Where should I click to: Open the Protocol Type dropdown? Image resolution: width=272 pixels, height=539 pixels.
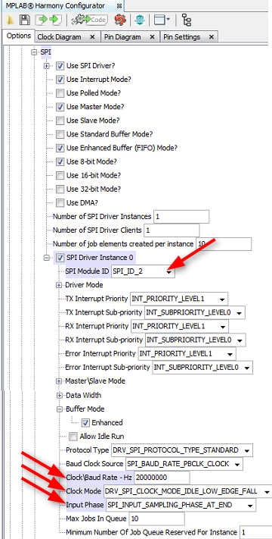(x=182, y=450)
